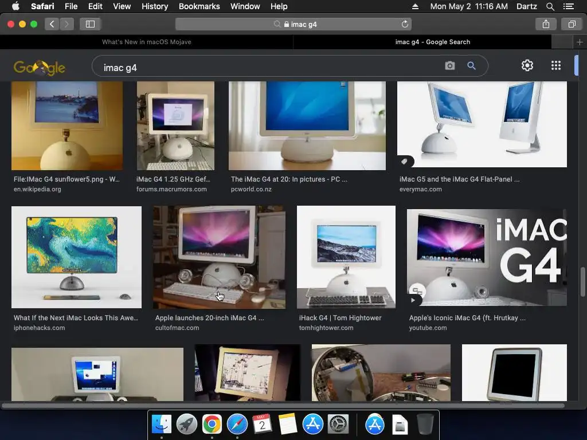
Task: Open the Safari menu
Action: [x=42, y=6]
